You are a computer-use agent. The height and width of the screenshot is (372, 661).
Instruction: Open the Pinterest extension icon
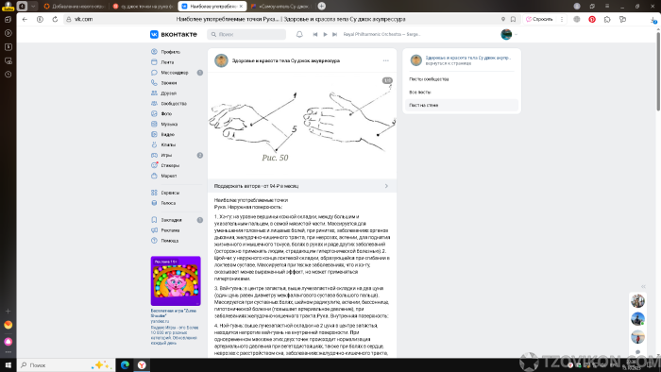pos(592,20)
